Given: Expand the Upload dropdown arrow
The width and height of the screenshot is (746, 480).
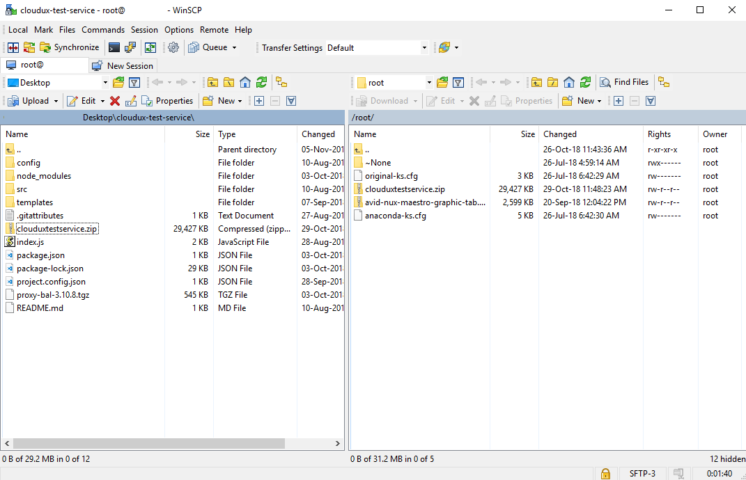Looking at the screenshot, I should (x=56, y=102).
